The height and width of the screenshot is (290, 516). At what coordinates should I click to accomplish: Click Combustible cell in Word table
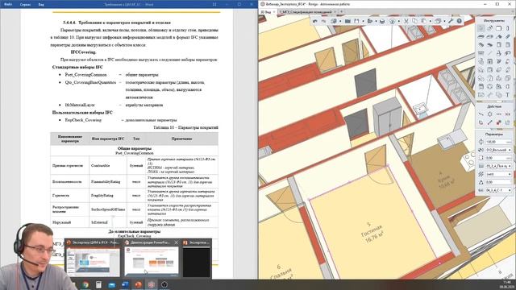click(x=108, y=166)
